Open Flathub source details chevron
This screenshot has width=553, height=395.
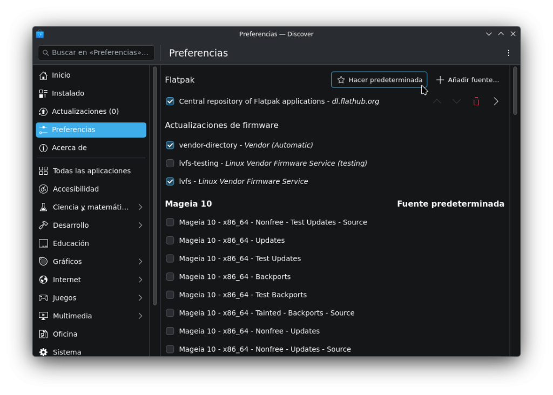coord(496,101)
